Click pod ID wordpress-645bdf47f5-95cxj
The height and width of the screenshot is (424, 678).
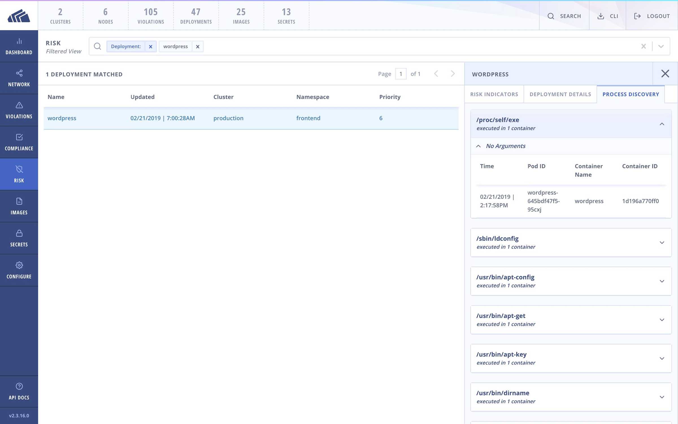coord(544,201)
